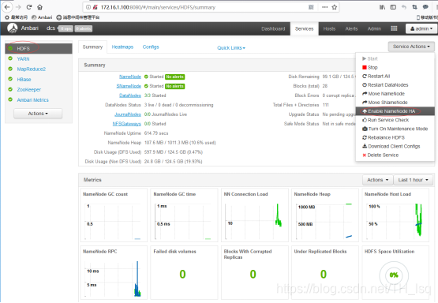Choose Download Client Configs
Image resolution: width=438 pixels, height=303 pixels.
(395, 146)
